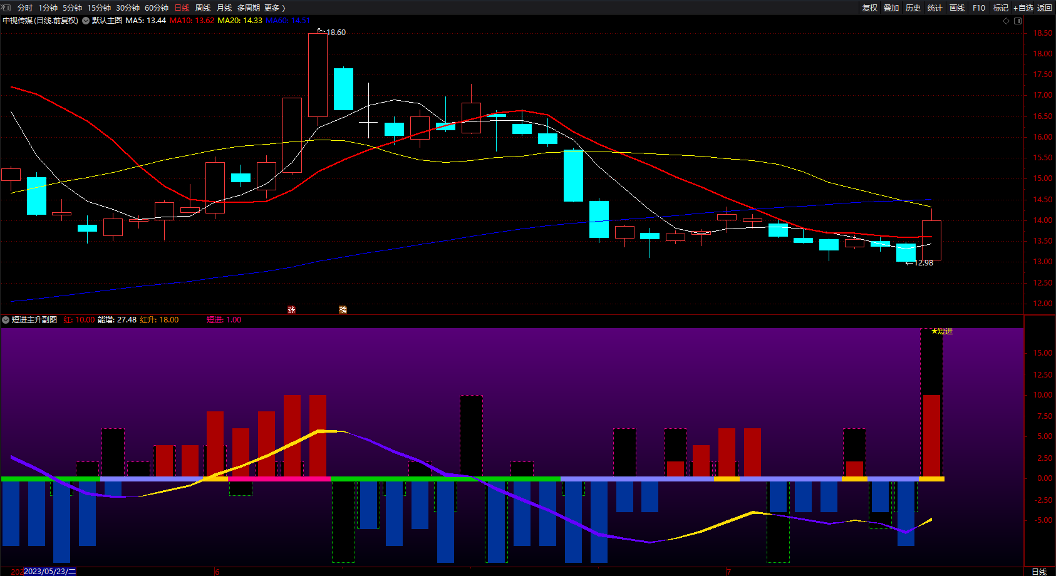The image size is (1056, 576).
Task: Click the 12.00 price axis label
Action: tap(1043, 304)
